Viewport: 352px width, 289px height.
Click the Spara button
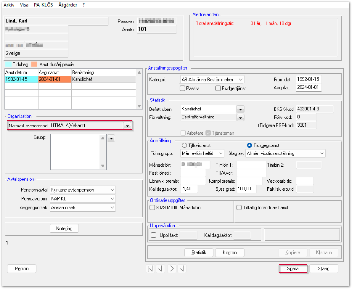click(x=293, y=269)
